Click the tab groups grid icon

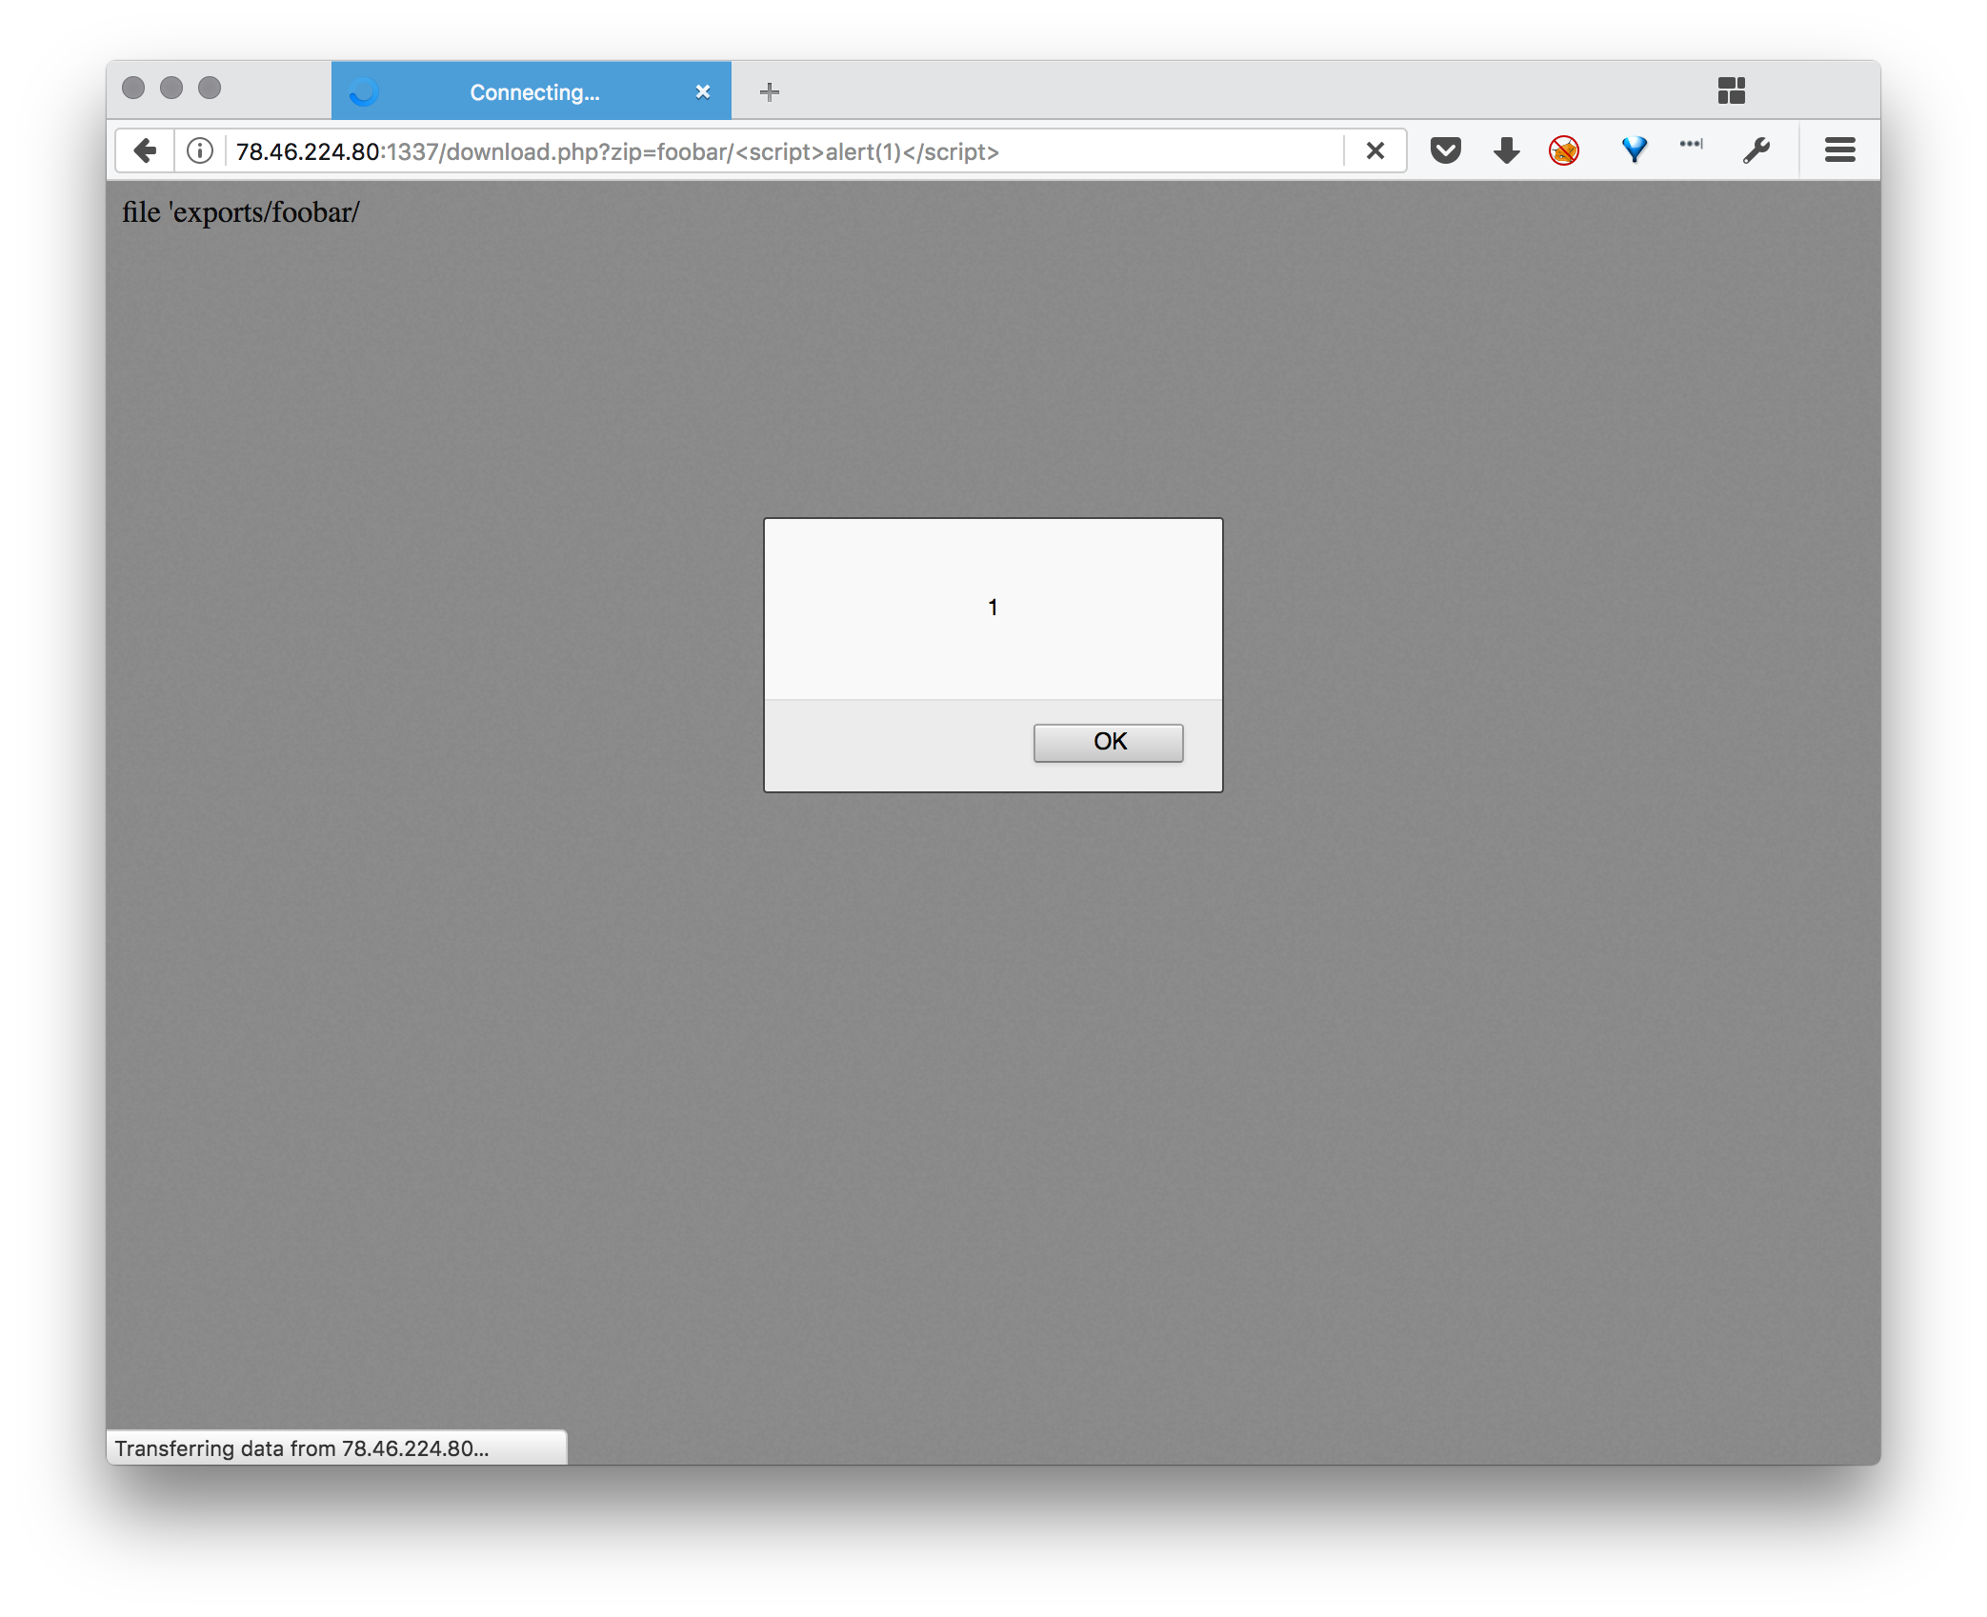pyautogui.click(x=1731, y=90)
